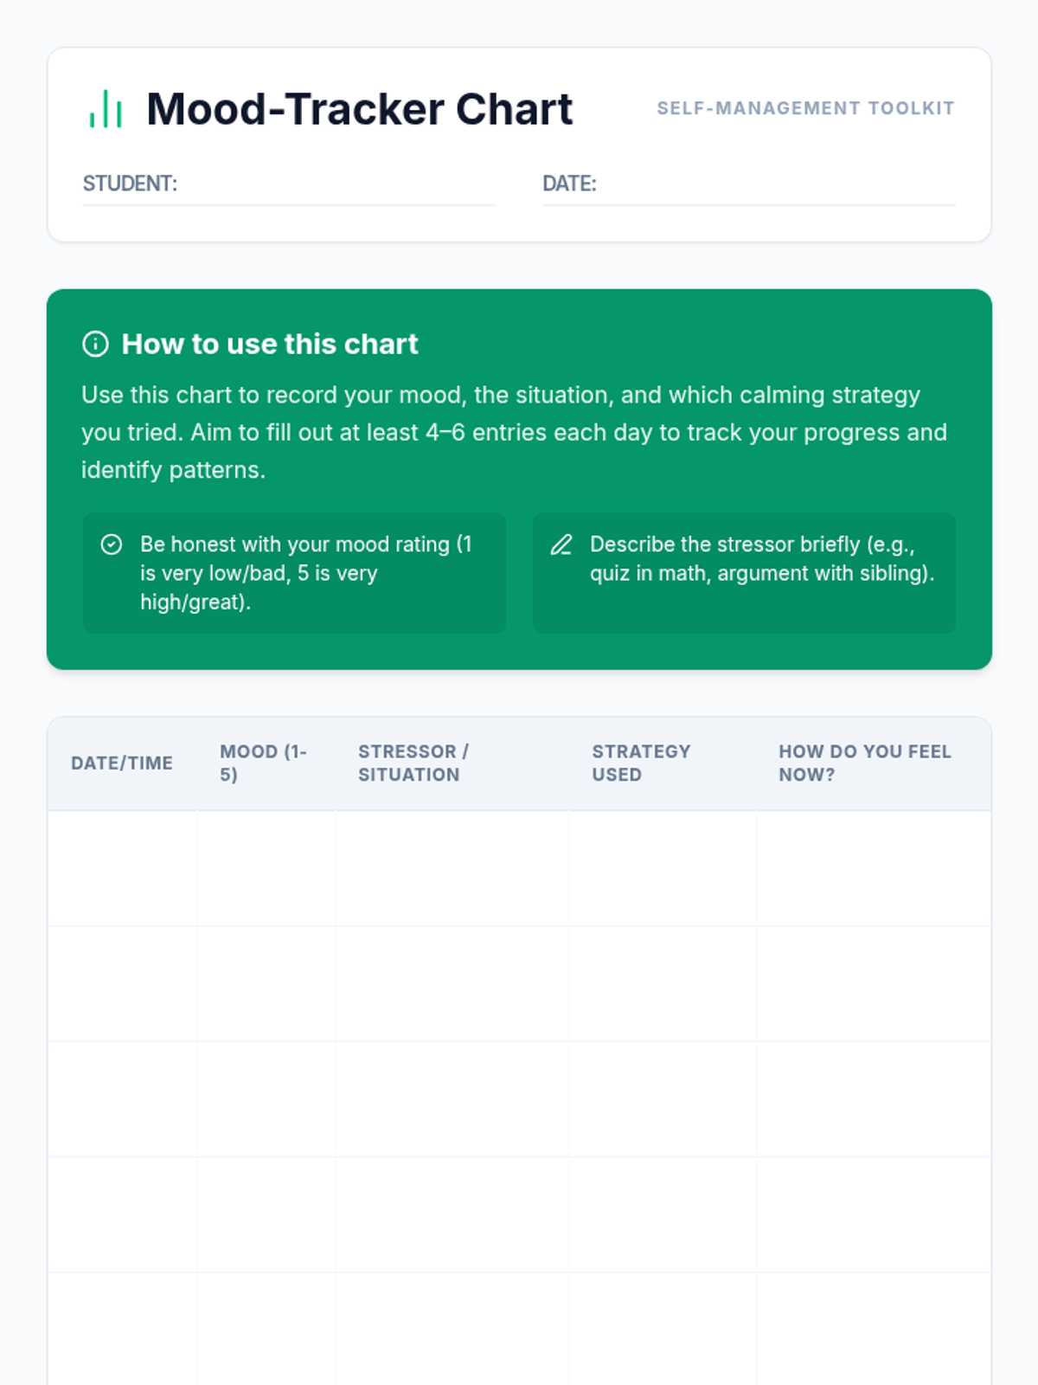Viewport: 1038px width, 1385px height.
Task: Select the Stressor / Situation column header
Action: (x=413, y=763)
